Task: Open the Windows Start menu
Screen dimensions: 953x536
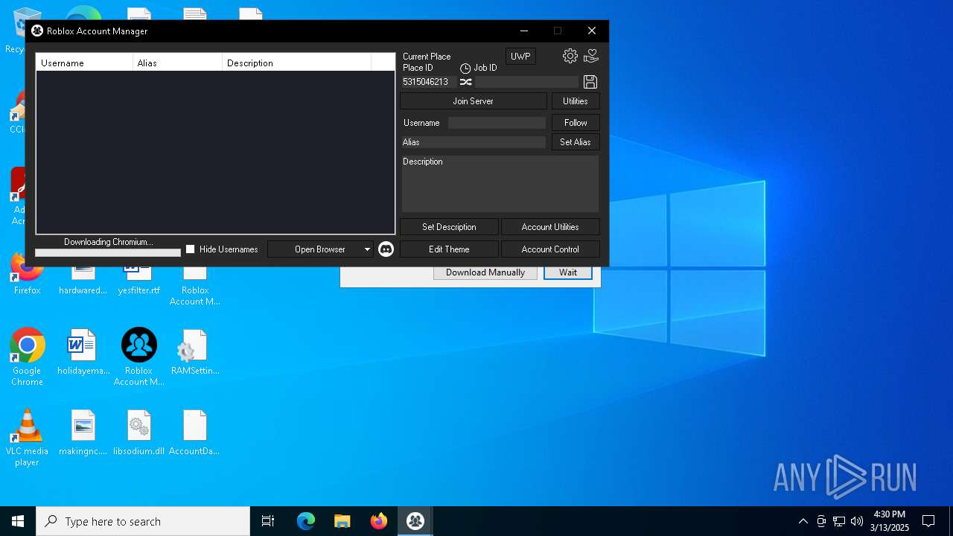Action: pyautogui.click(x=18, y=521)
